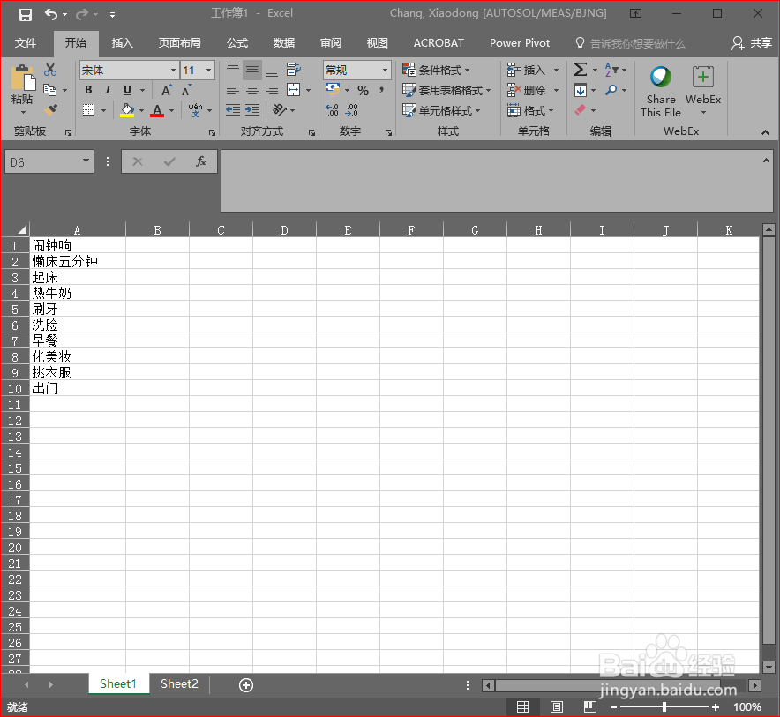Image resolution: width=780 pixels, height=717 pixels.
Task: Select the wrap text 自动换行 icon
Action: [x=293, y=69]
